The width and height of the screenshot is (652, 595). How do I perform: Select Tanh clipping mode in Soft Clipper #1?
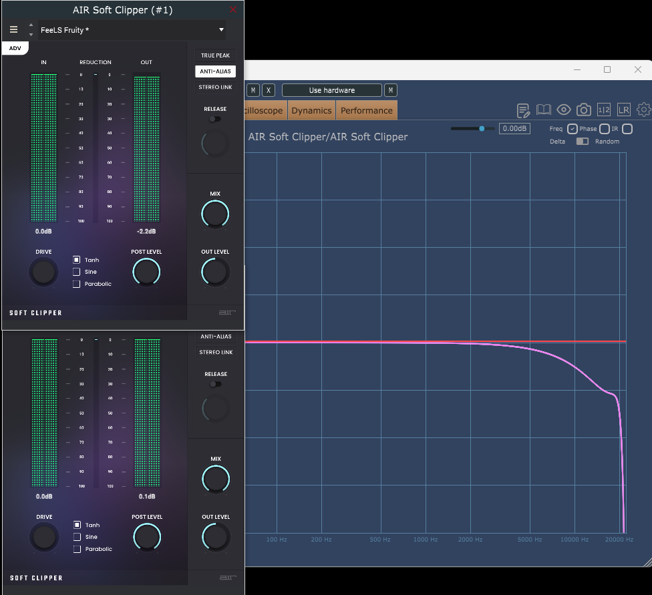pyautogui.click(x=77, y=260)
